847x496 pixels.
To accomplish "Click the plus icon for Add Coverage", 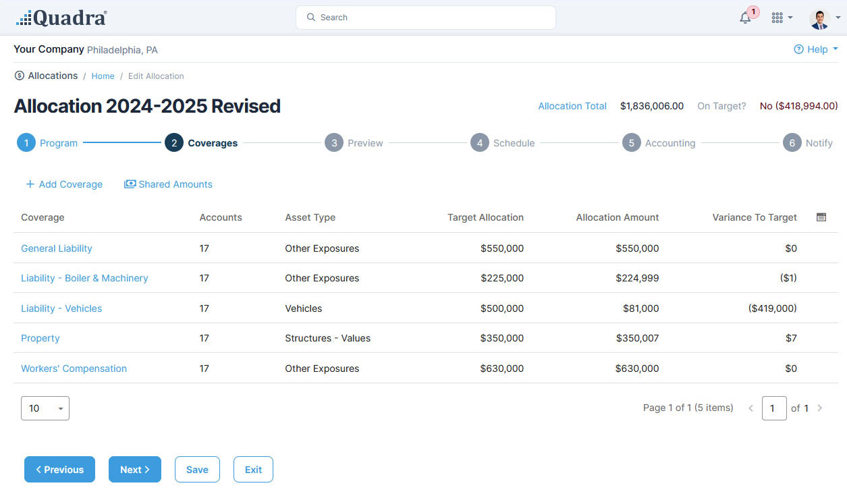I will point(30,184).
